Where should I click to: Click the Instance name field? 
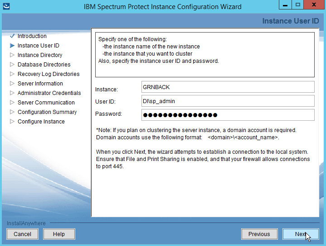point(228,87)
